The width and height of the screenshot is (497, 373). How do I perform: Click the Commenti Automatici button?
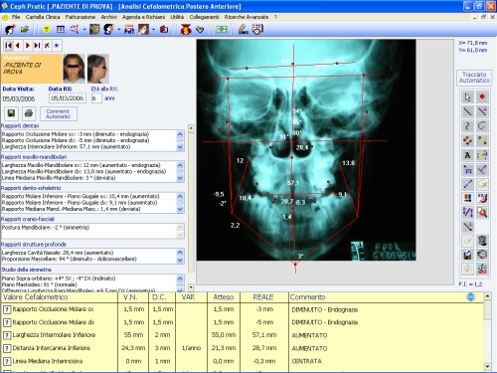[x=59, y=113]
